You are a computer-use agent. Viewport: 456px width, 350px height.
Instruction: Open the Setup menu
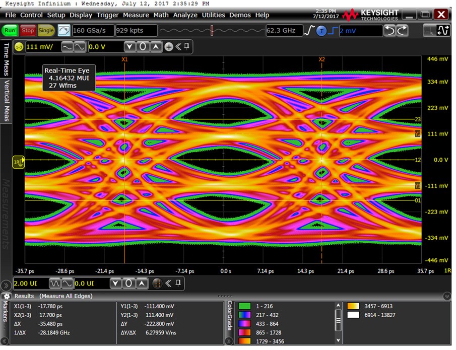[x=56, y=15]
